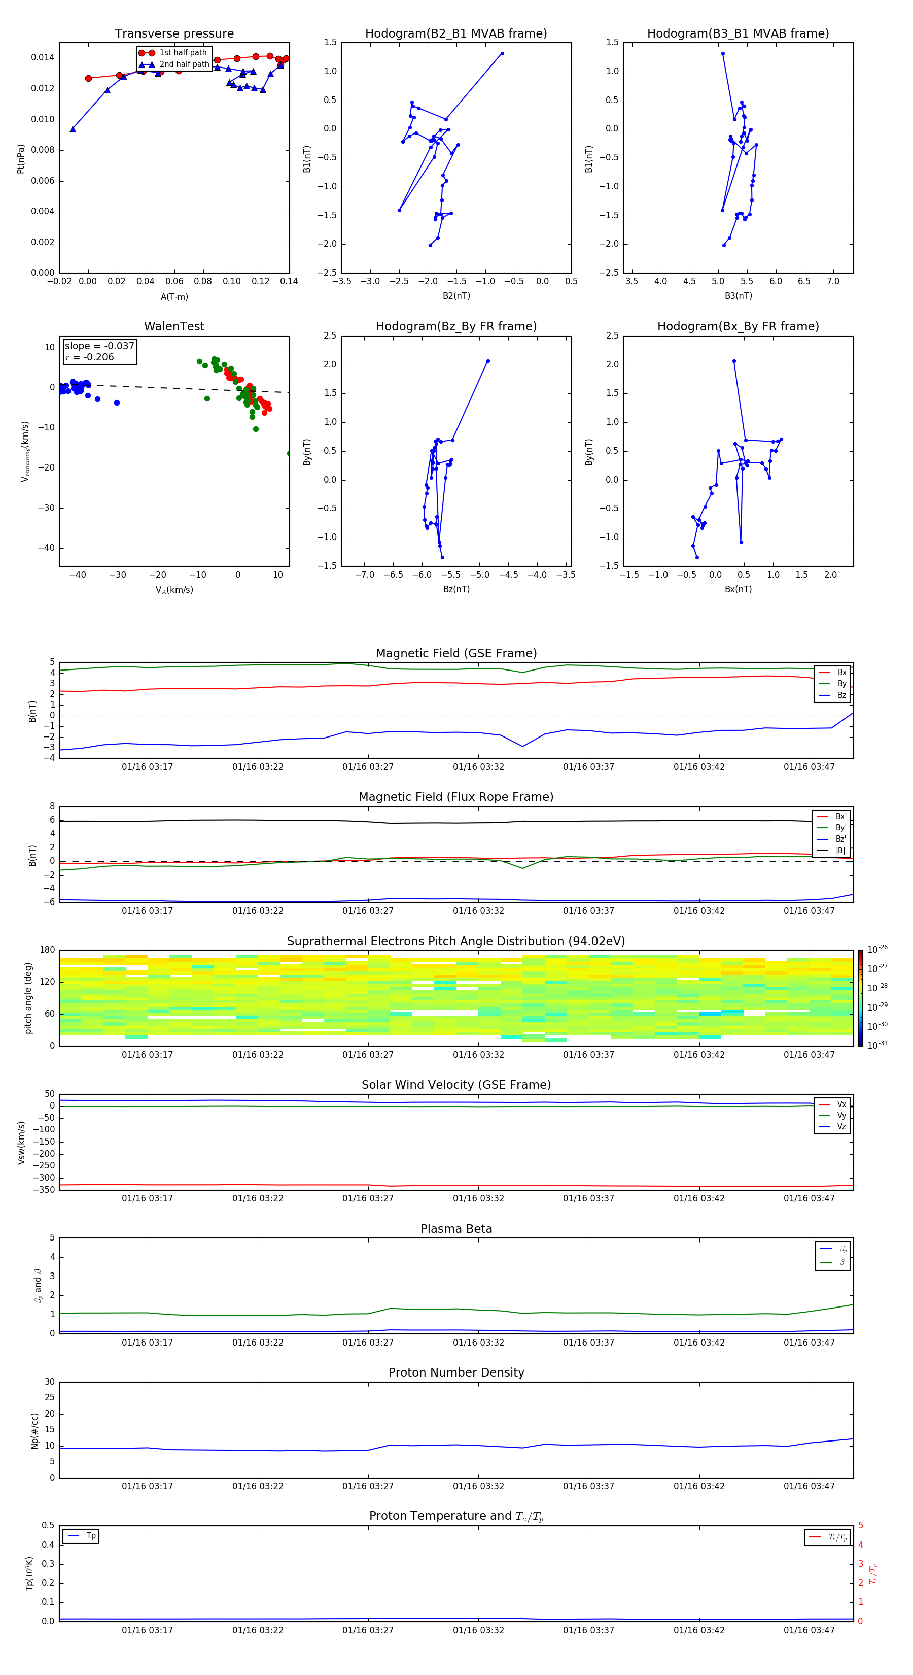Viewport: 913px width, 1675px height.
Task: Click the Vx entry in velocity legend
Action: point(832,1104)
